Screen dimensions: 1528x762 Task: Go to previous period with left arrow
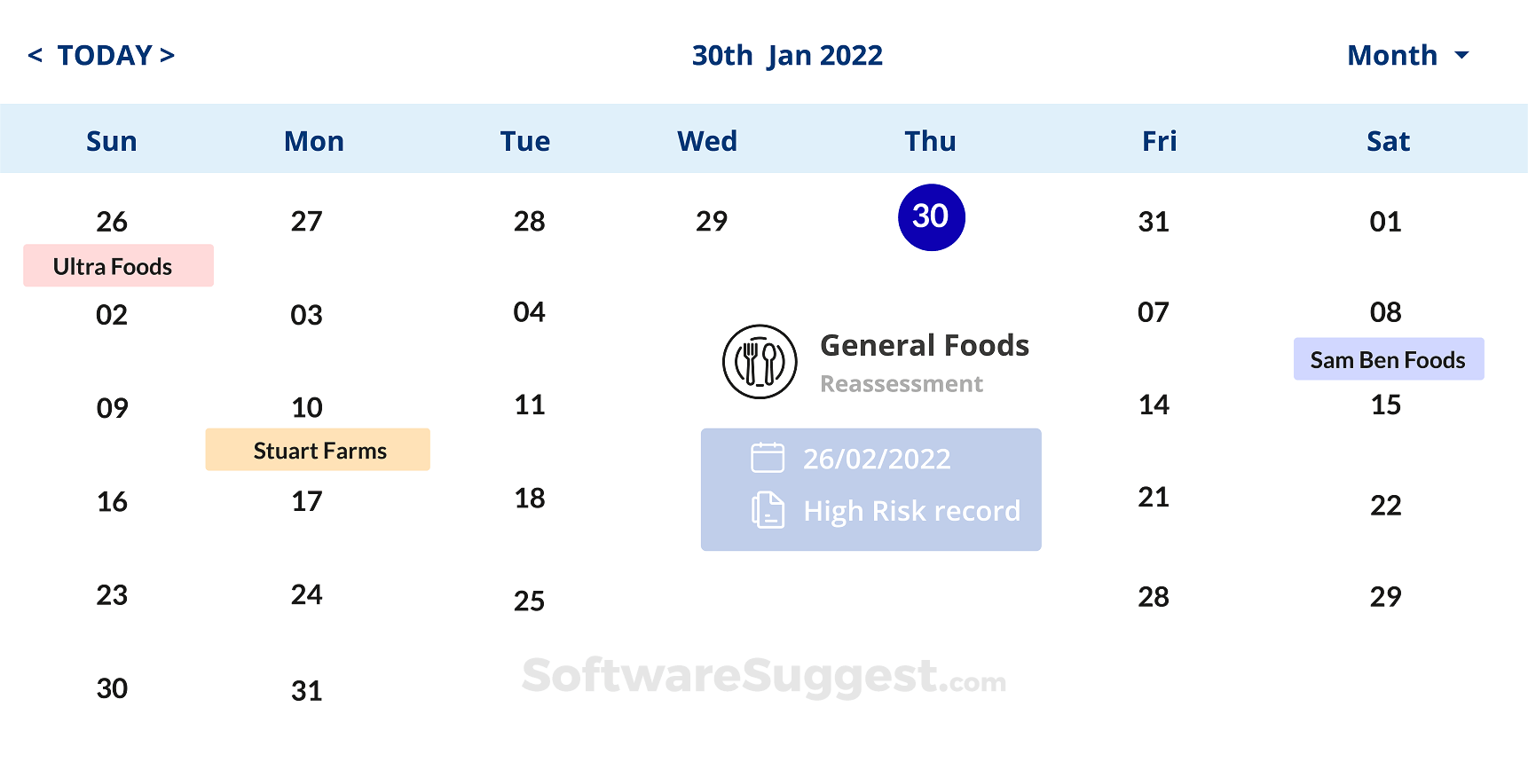pos(35,56)
